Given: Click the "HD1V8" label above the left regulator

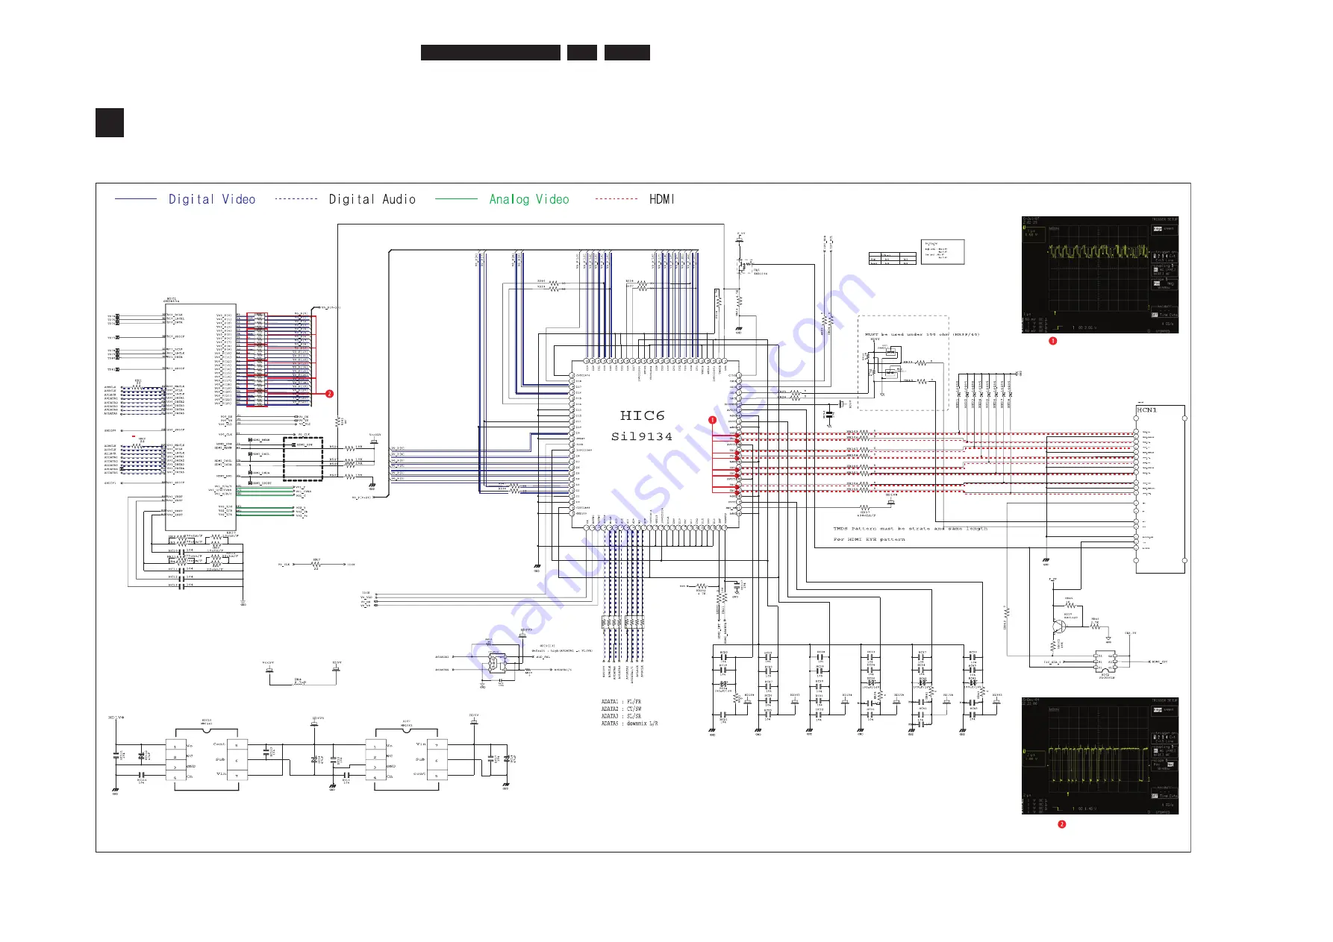Looking at the screenshot, I should 116,718.
